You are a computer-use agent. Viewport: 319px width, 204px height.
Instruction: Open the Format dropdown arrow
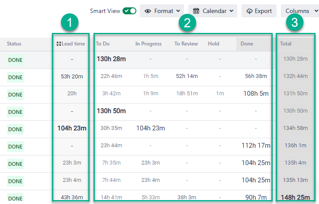tap(178, 11)
